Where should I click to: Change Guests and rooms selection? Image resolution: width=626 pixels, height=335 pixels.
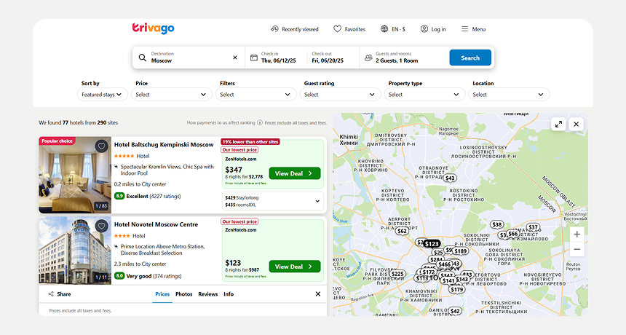pyautogui.click(x=403, y=58)
